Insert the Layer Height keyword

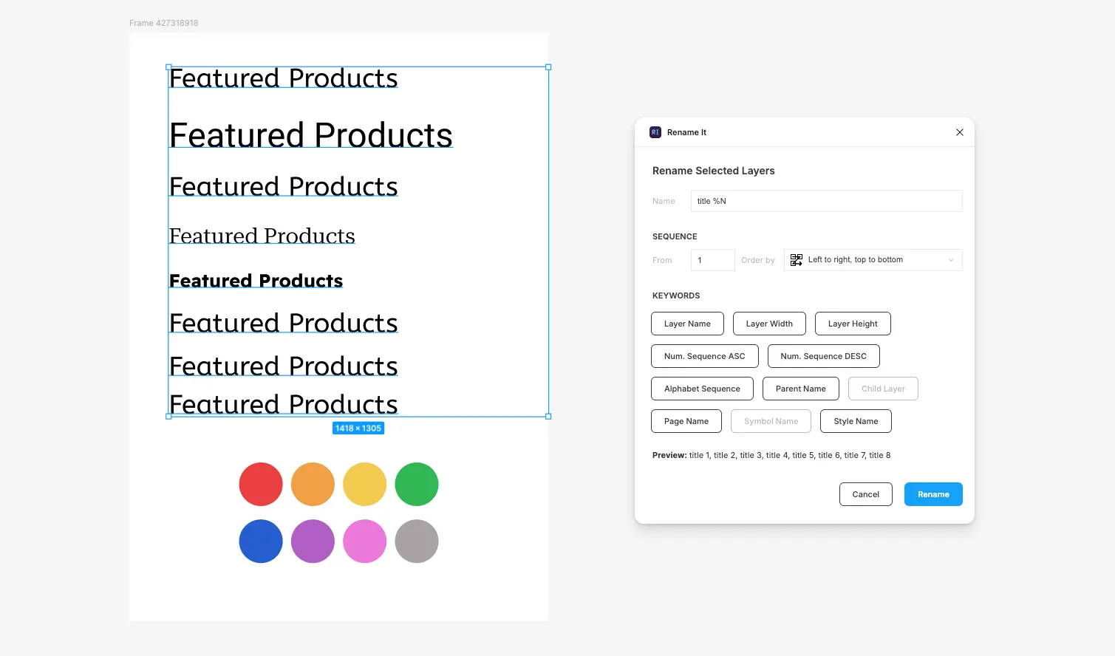pyautogui.click(x=853, y=324)
